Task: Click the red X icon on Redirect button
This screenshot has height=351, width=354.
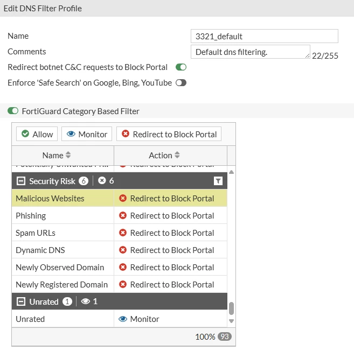Action: (126, 134)
